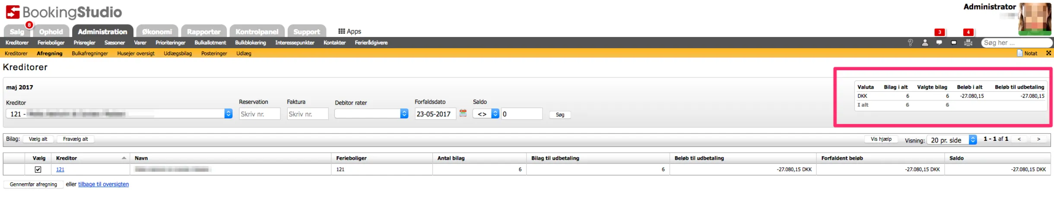Click the Reservation number input field
1054x198 pixels.
tap(260, 114)
